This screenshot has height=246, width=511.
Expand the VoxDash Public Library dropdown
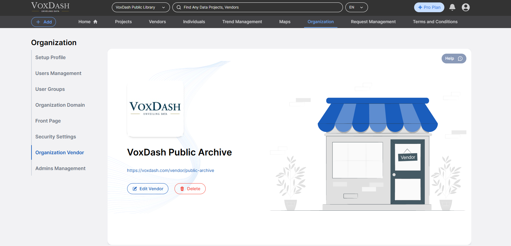pyautogui.click(x=141, y=7)
